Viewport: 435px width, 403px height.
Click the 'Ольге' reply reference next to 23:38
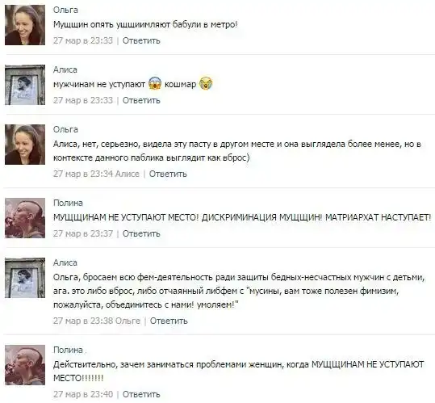coord(128,321)
